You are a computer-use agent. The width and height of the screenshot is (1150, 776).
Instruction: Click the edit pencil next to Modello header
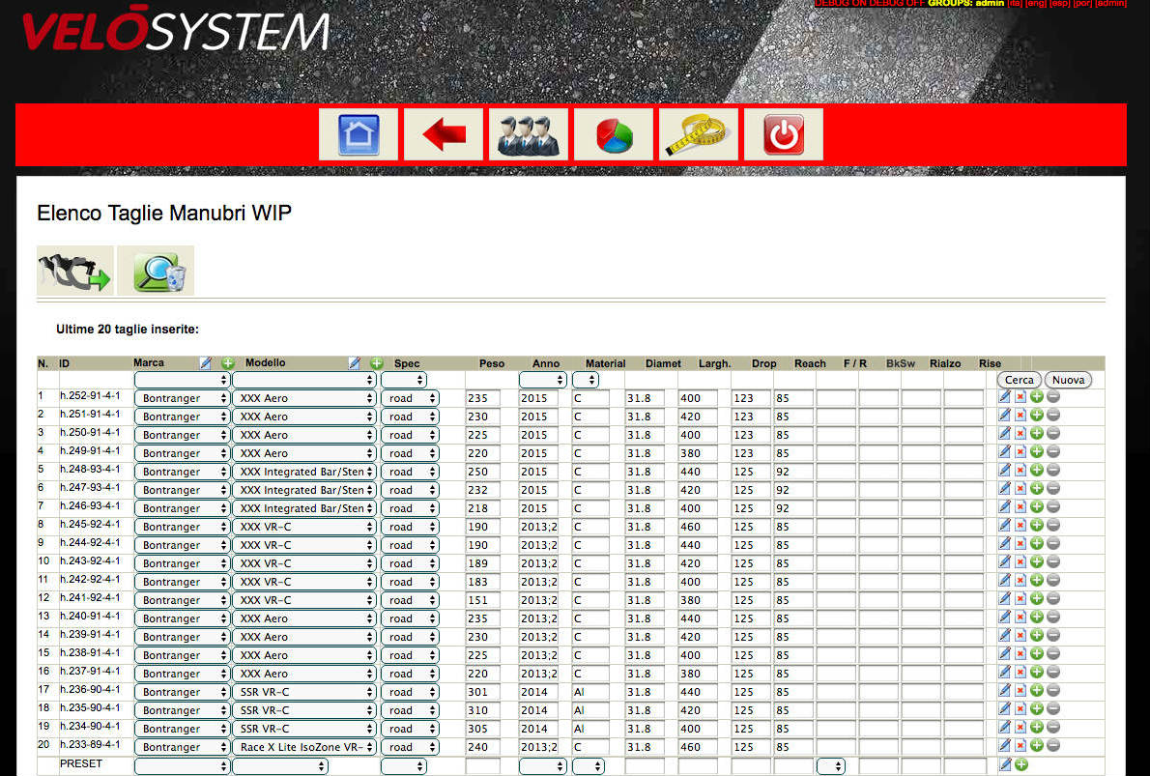click(355, 363)
